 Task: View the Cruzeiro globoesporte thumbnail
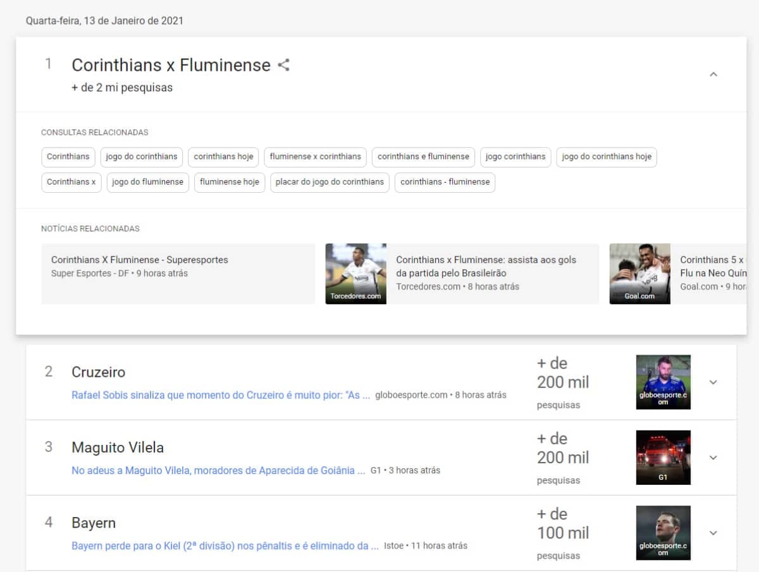663,382
